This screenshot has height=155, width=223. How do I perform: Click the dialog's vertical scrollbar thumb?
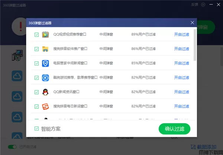195,45
